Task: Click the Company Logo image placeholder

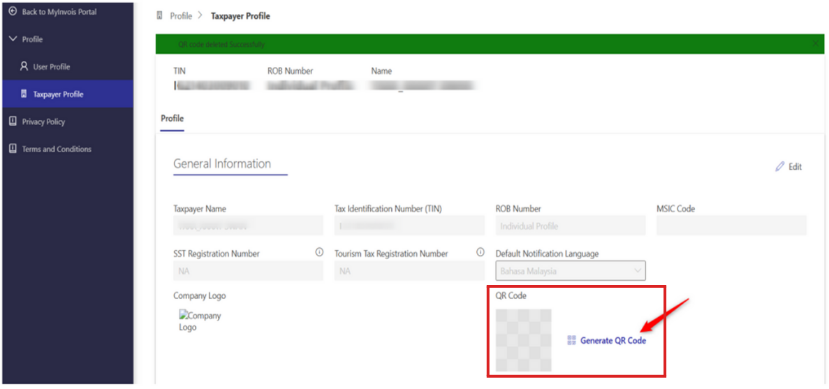Action: pyautogui.click(x=199, y=321)
